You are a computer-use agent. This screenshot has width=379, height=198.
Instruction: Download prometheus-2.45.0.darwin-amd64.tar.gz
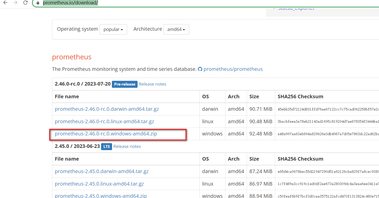102,171
